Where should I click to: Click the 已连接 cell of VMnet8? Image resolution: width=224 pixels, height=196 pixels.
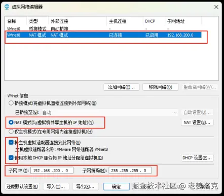pos(116,35)
